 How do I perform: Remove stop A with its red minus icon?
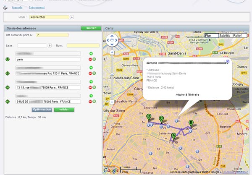[x=90, y=60]
